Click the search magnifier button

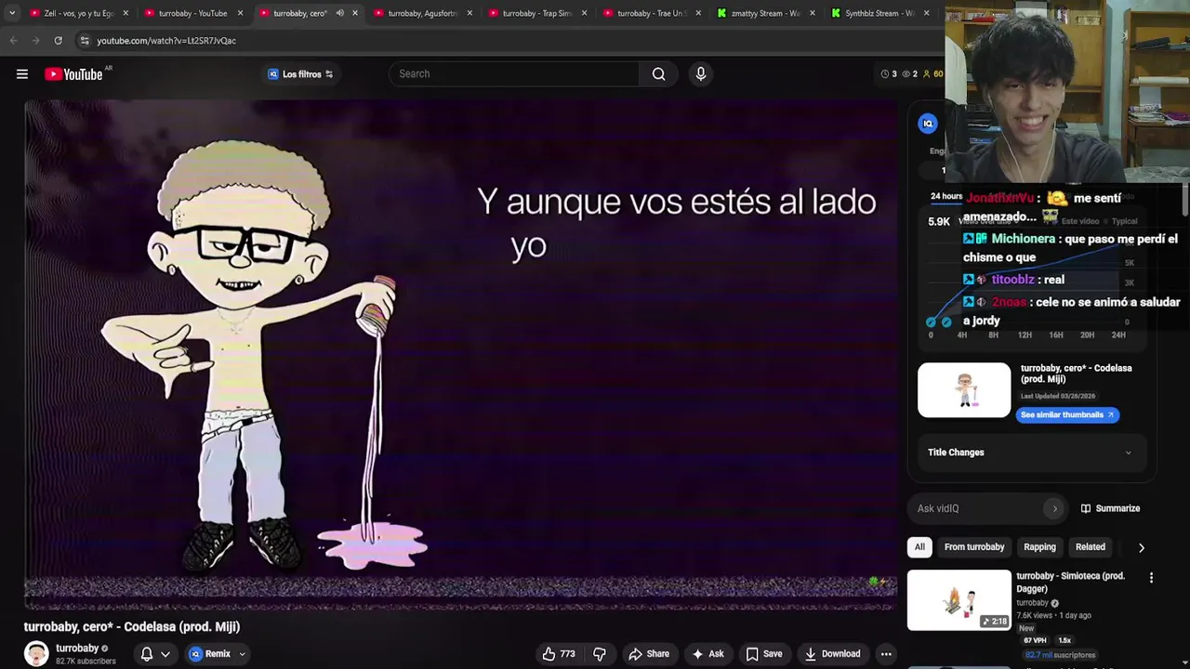tap(658, 74)
